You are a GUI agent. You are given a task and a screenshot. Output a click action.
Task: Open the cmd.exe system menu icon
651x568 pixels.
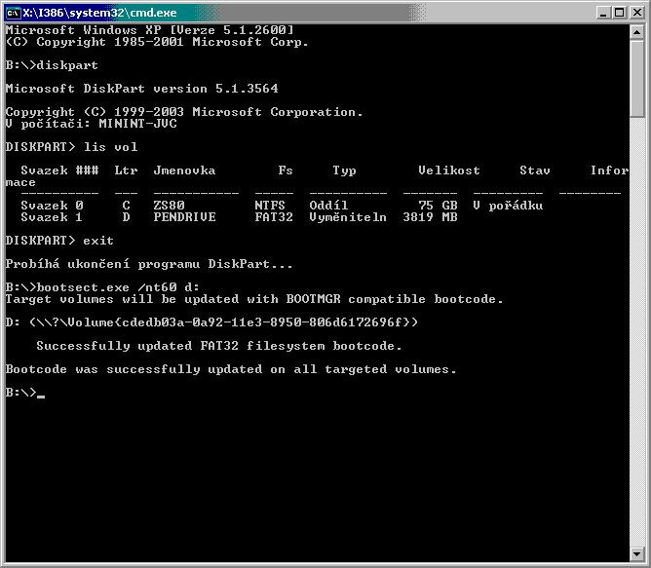coord(13,12)
